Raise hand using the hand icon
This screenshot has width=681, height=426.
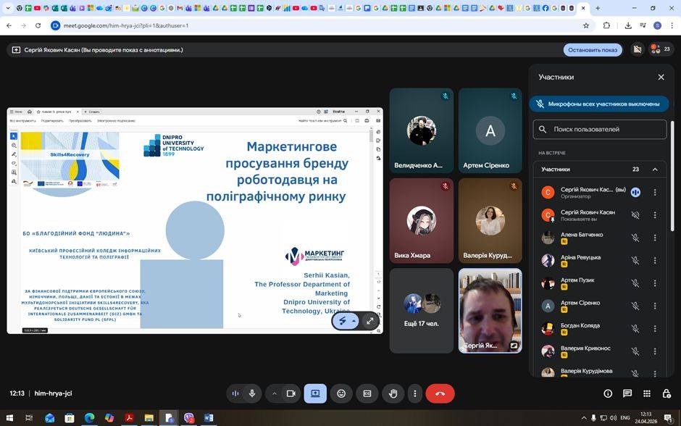coord(393,393)
